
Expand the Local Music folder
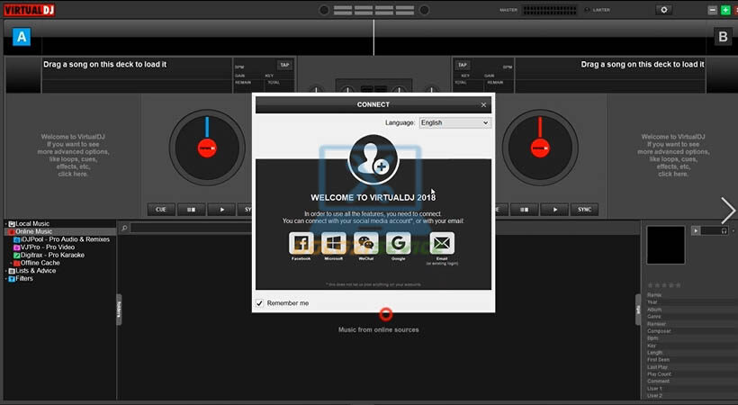pyautogui.click(x=5, y=223)
